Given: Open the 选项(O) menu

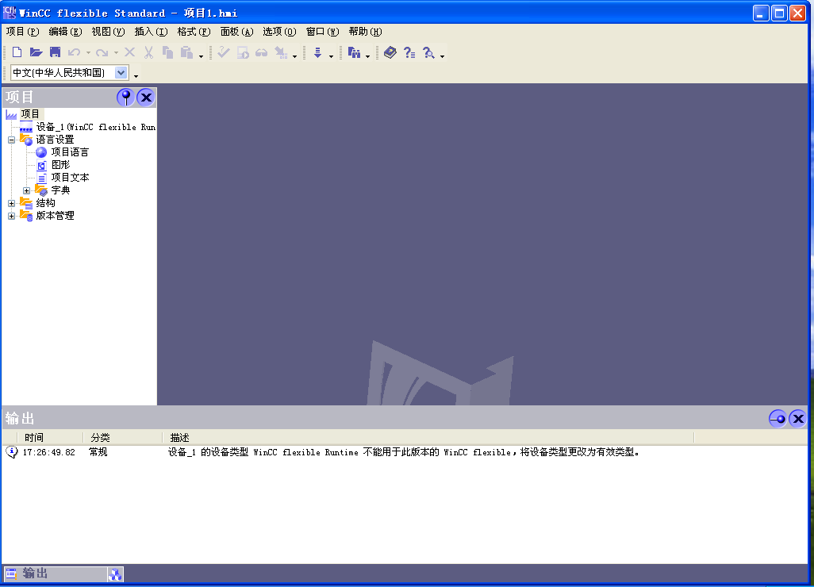Looking at the screenshot, I should (279, 32).
